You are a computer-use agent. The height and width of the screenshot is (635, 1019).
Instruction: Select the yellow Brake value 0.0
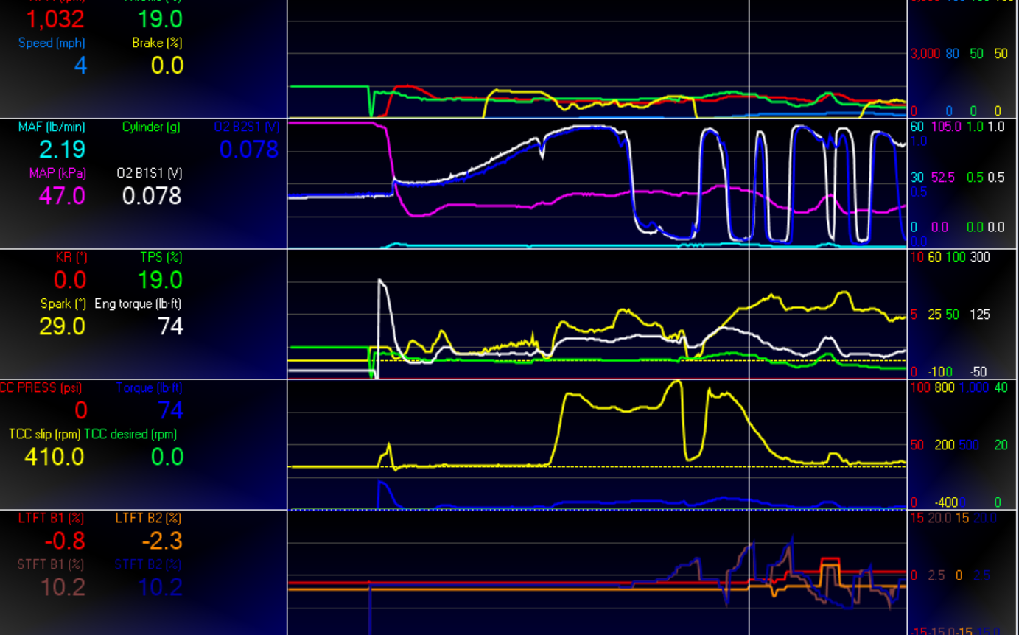tap(167, 66)
